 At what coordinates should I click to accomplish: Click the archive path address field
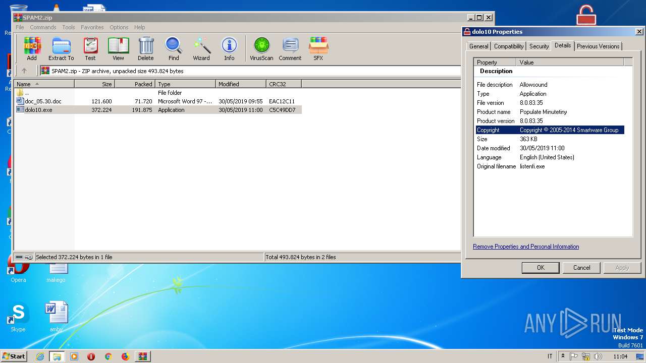click(x=250, y=71)
